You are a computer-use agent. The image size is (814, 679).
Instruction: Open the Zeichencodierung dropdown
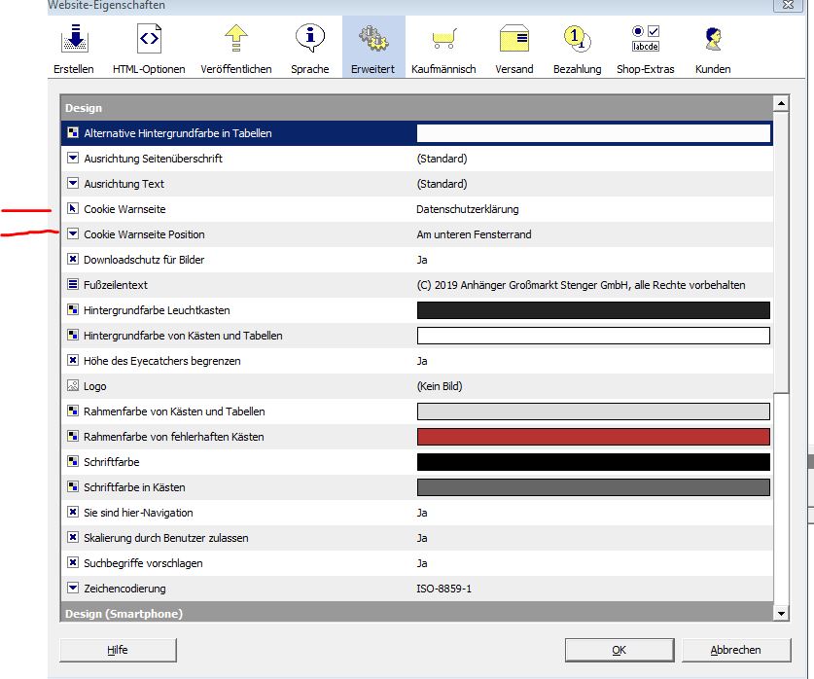73,589
